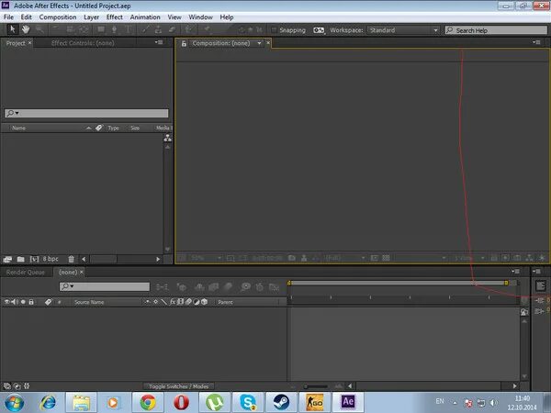The width and height of the screenshot is (551, 413).
Task: Open the viewer resolution (Full) dropdown
Action: pos(345,258)
